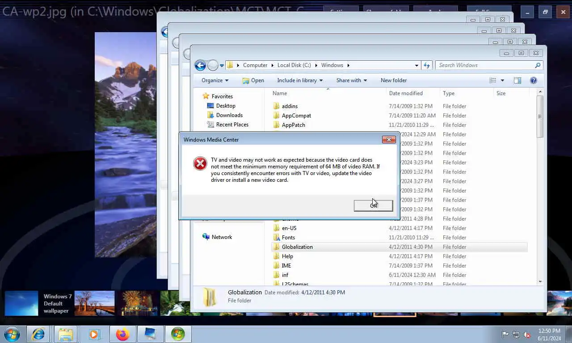Click the scroll down arrow of file list

coord(540,282)
